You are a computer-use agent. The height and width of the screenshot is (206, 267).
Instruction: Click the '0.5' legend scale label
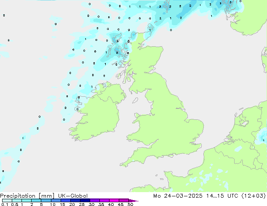point(14,204)
